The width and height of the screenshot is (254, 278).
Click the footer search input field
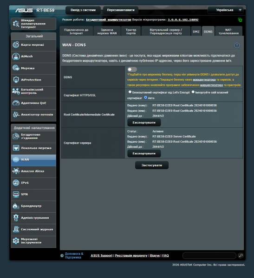[209, 255]
